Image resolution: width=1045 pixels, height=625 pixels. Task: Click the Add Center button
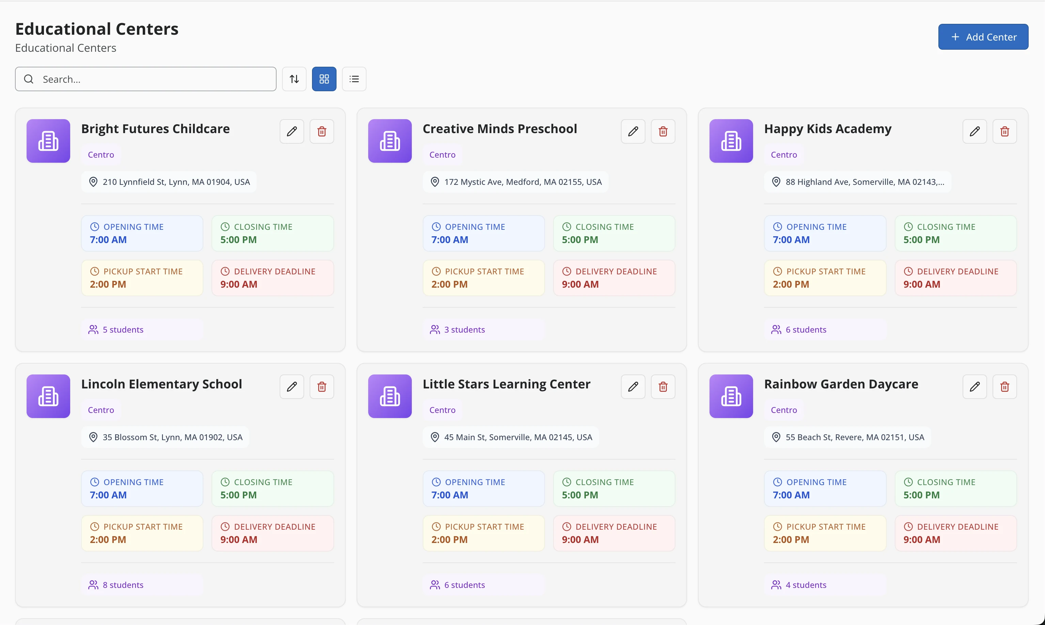tap(983, 37)
